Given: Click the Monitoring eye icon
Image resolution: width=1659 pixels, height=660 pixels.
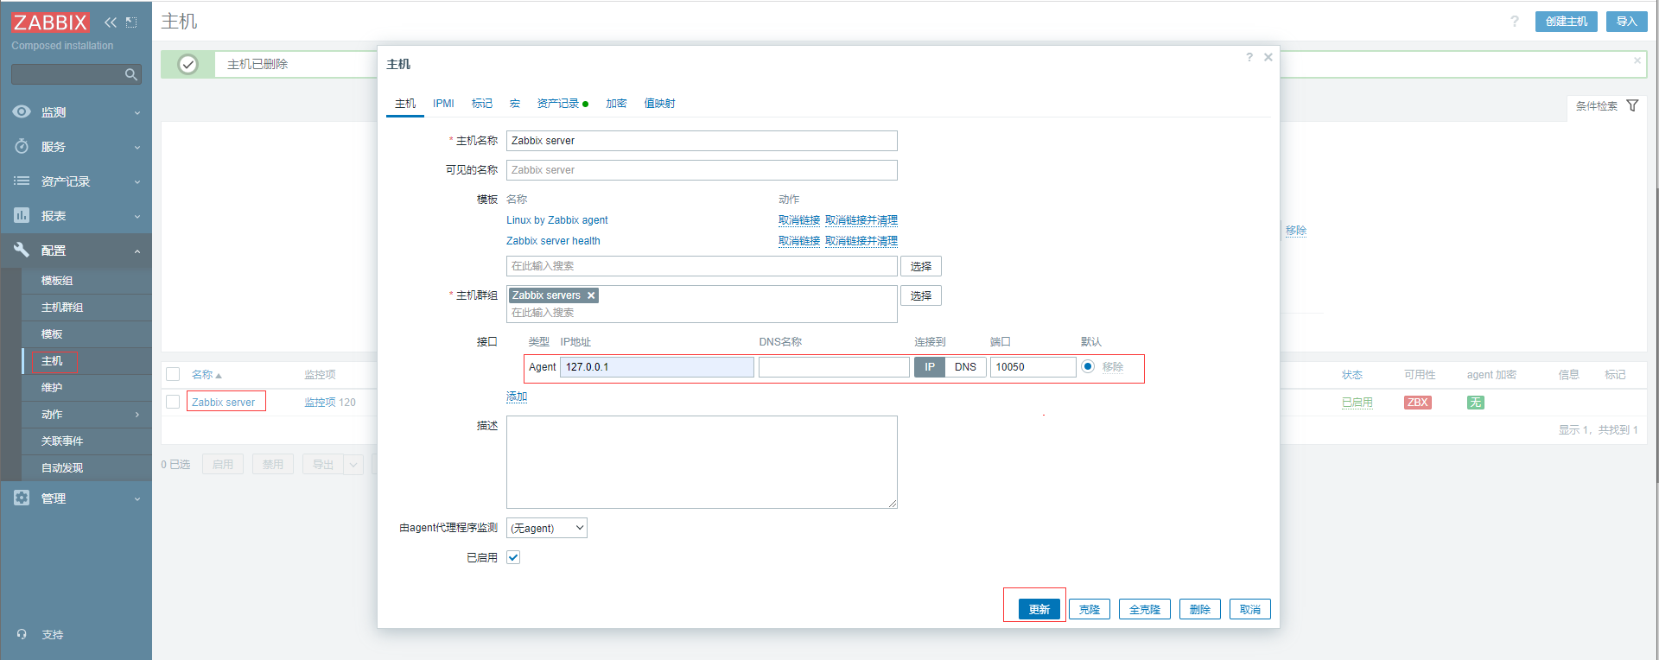Looking at the screenshot, I should pyautogui.click(x=22, y=111).
